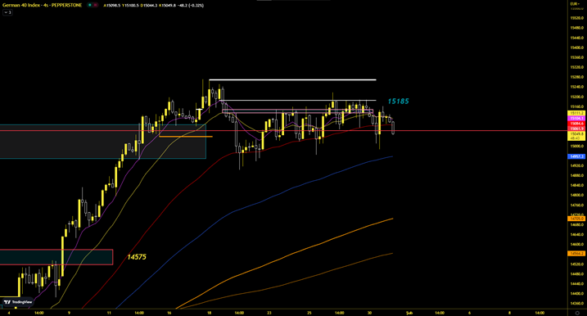The image size is (587, 316).
Task: Select the pink rectangle zone near 15140
Action: point(298,111)
